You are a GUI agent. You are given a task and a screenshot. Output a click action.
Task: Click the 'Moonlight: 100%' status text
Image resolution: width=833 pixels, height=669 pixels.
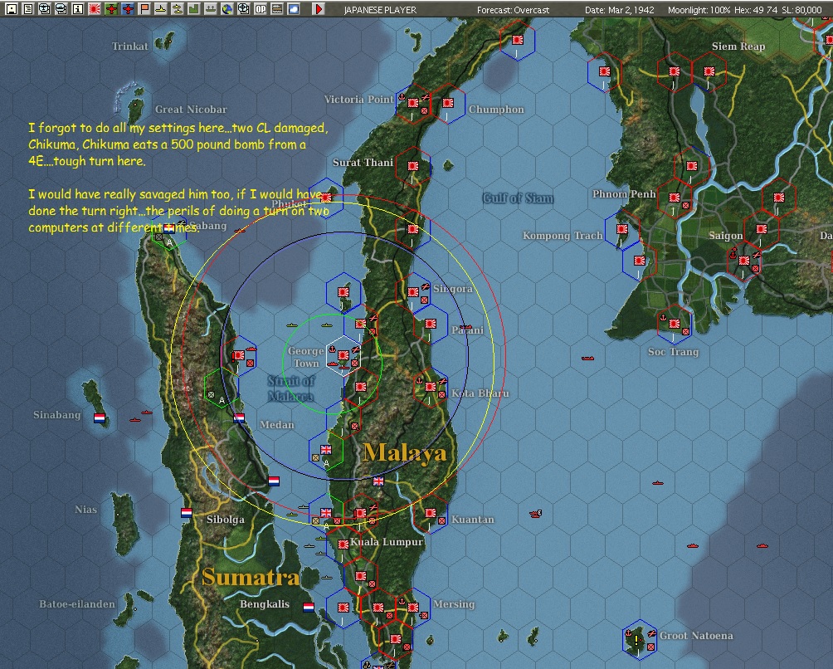coord(699,10)
